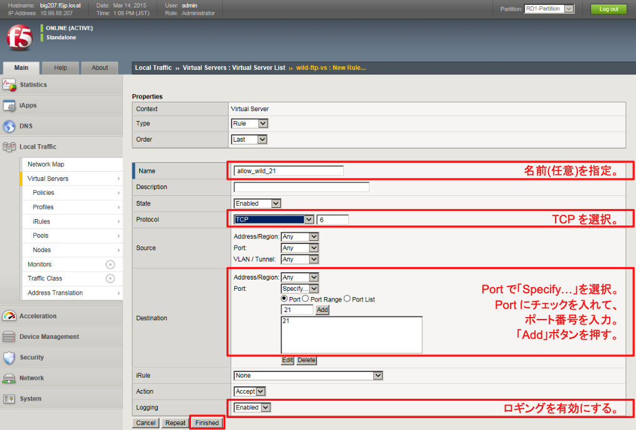Open Destination Port Specify dropdown
The height and width of the screenshot is (430, 636).
[300, 289]
